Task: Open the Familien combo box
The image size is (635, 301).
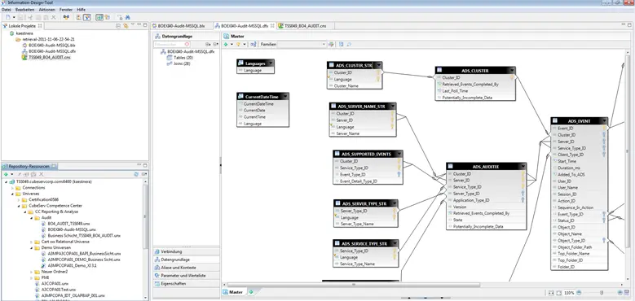Action: pos(302,44)
